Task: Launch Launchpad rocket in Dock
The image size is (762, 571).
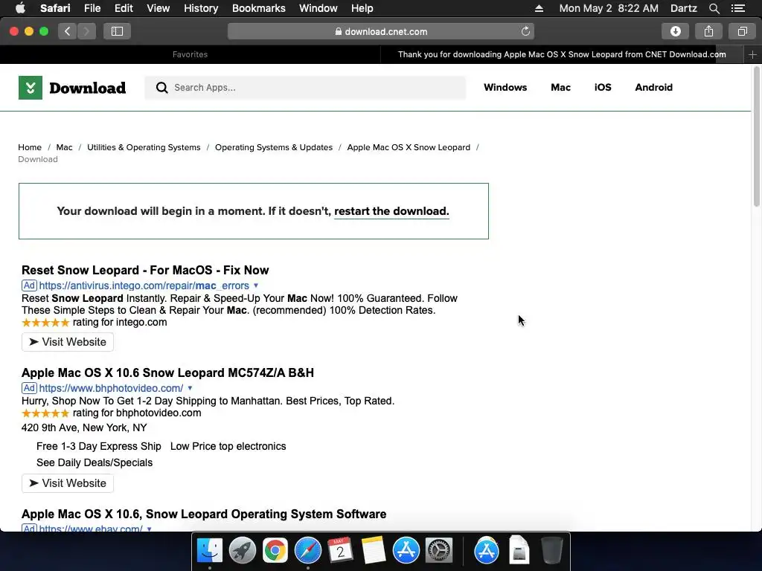Action: click(242, 551)
